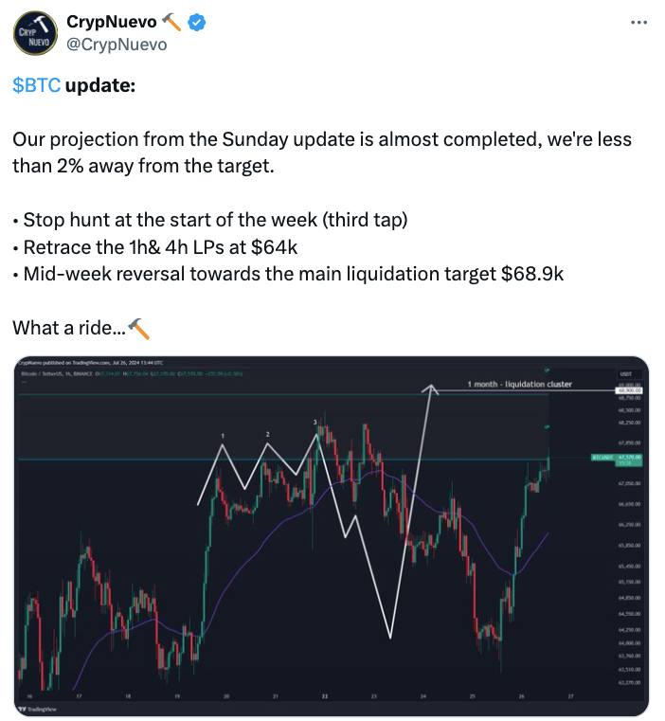Click the TradingView logo in chart corner
Viewport: 665px width, 721px height.
[37, 709]
